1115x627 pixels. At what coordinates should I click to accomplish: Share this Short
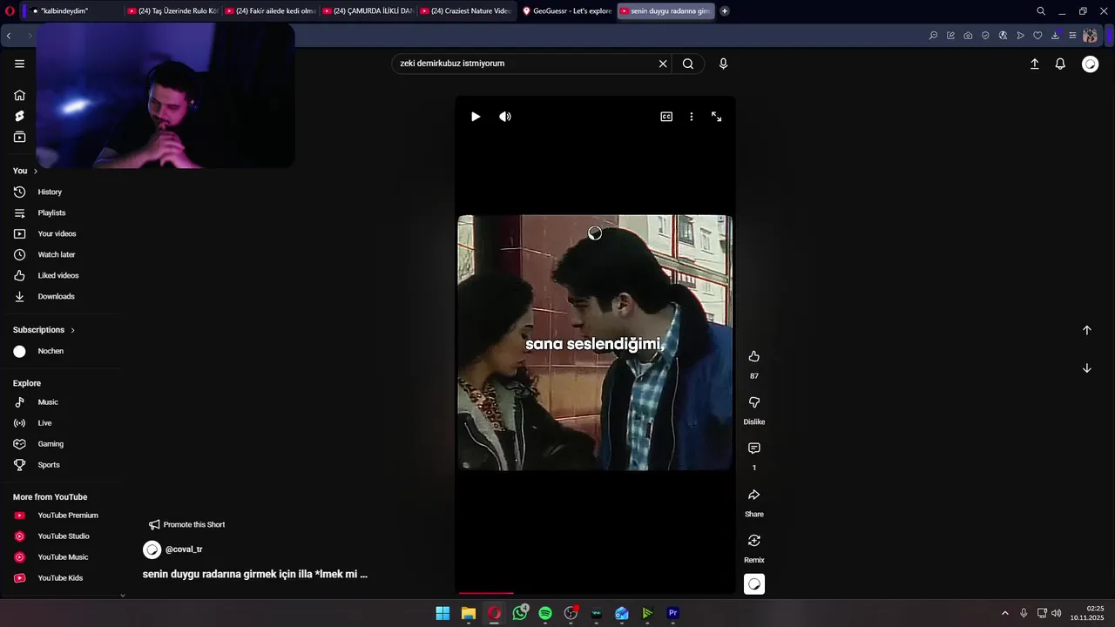754,495
